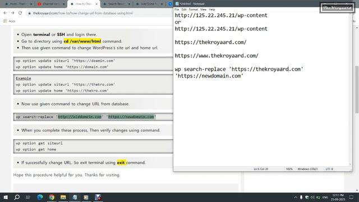Open the taskbar clock and date

(x=338, y=198)
